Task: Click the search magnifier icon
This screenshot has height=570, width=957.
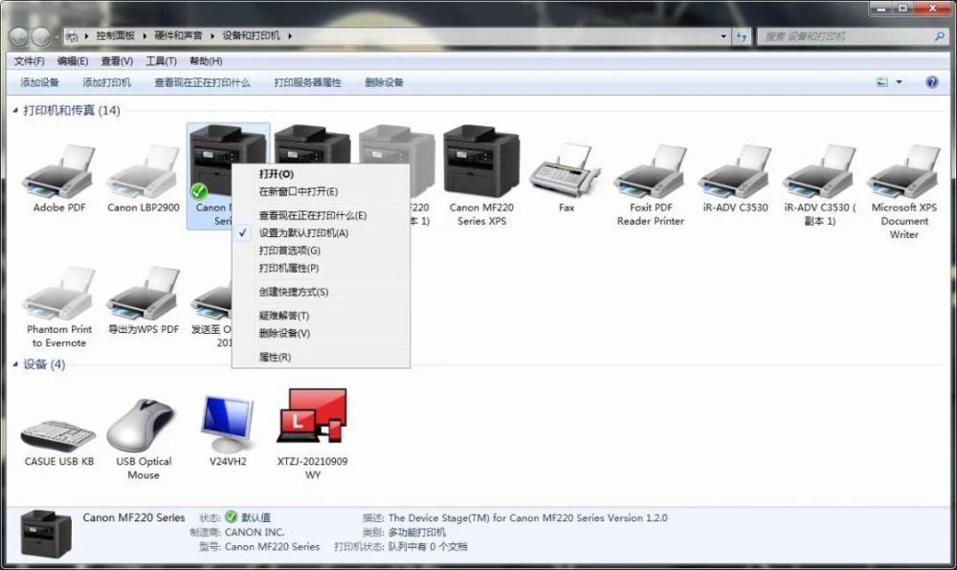Action: [x=940, y=36]
